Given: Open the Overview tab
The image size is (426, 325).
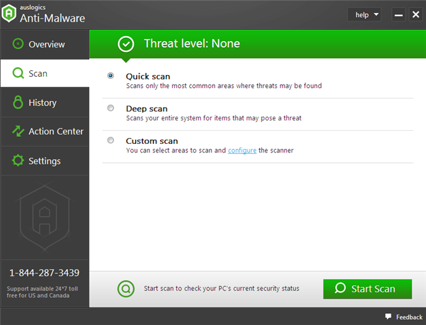Looking at the screenshot, I should coord(46,44).
